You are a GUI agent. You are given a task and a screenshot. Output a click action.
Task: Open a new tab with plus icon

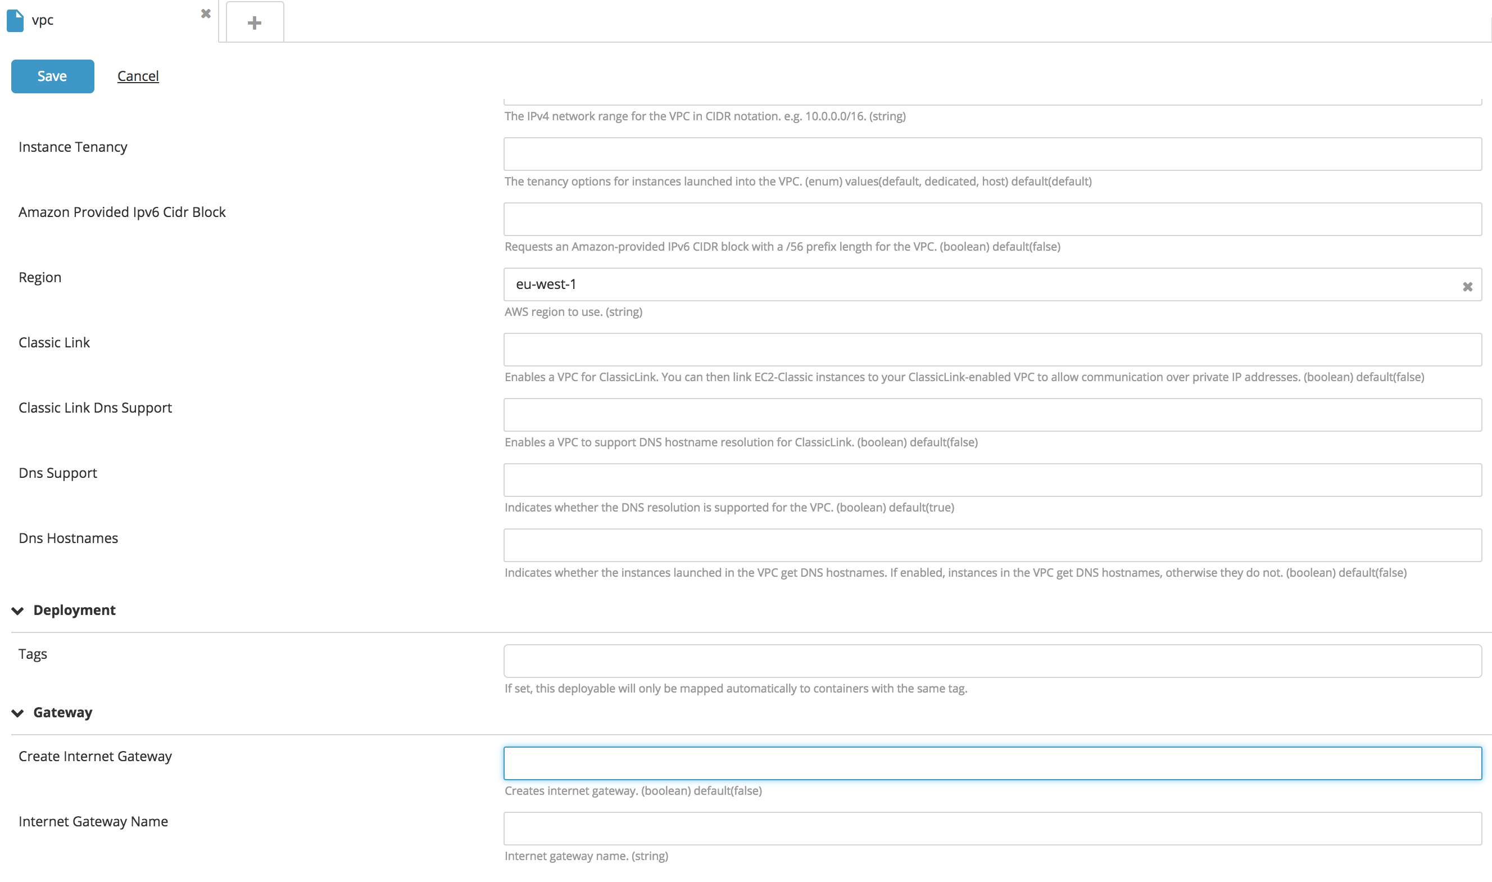tap(255, 23)
